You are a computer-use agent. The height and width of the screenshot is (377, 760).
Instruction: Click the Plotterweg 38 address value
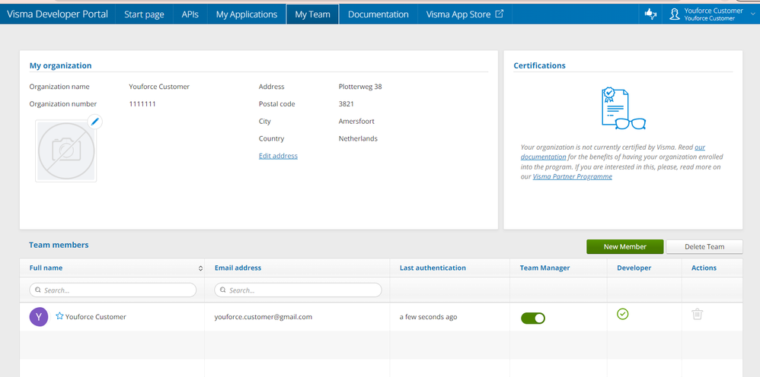[360, 87]
